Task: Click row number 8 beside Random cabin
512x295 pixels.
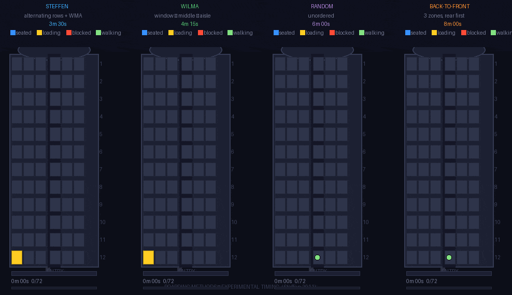Action: point(364,187)
